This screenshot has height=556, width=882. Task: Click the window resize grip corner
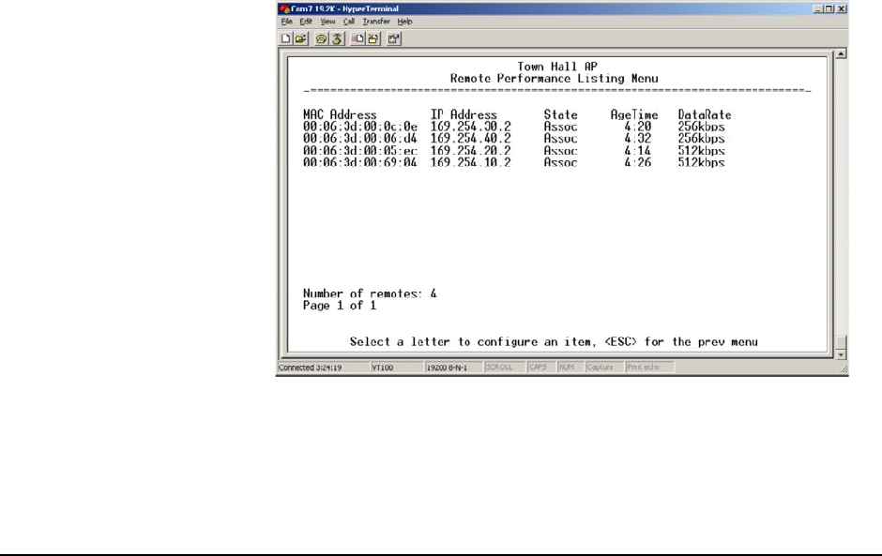844,368
